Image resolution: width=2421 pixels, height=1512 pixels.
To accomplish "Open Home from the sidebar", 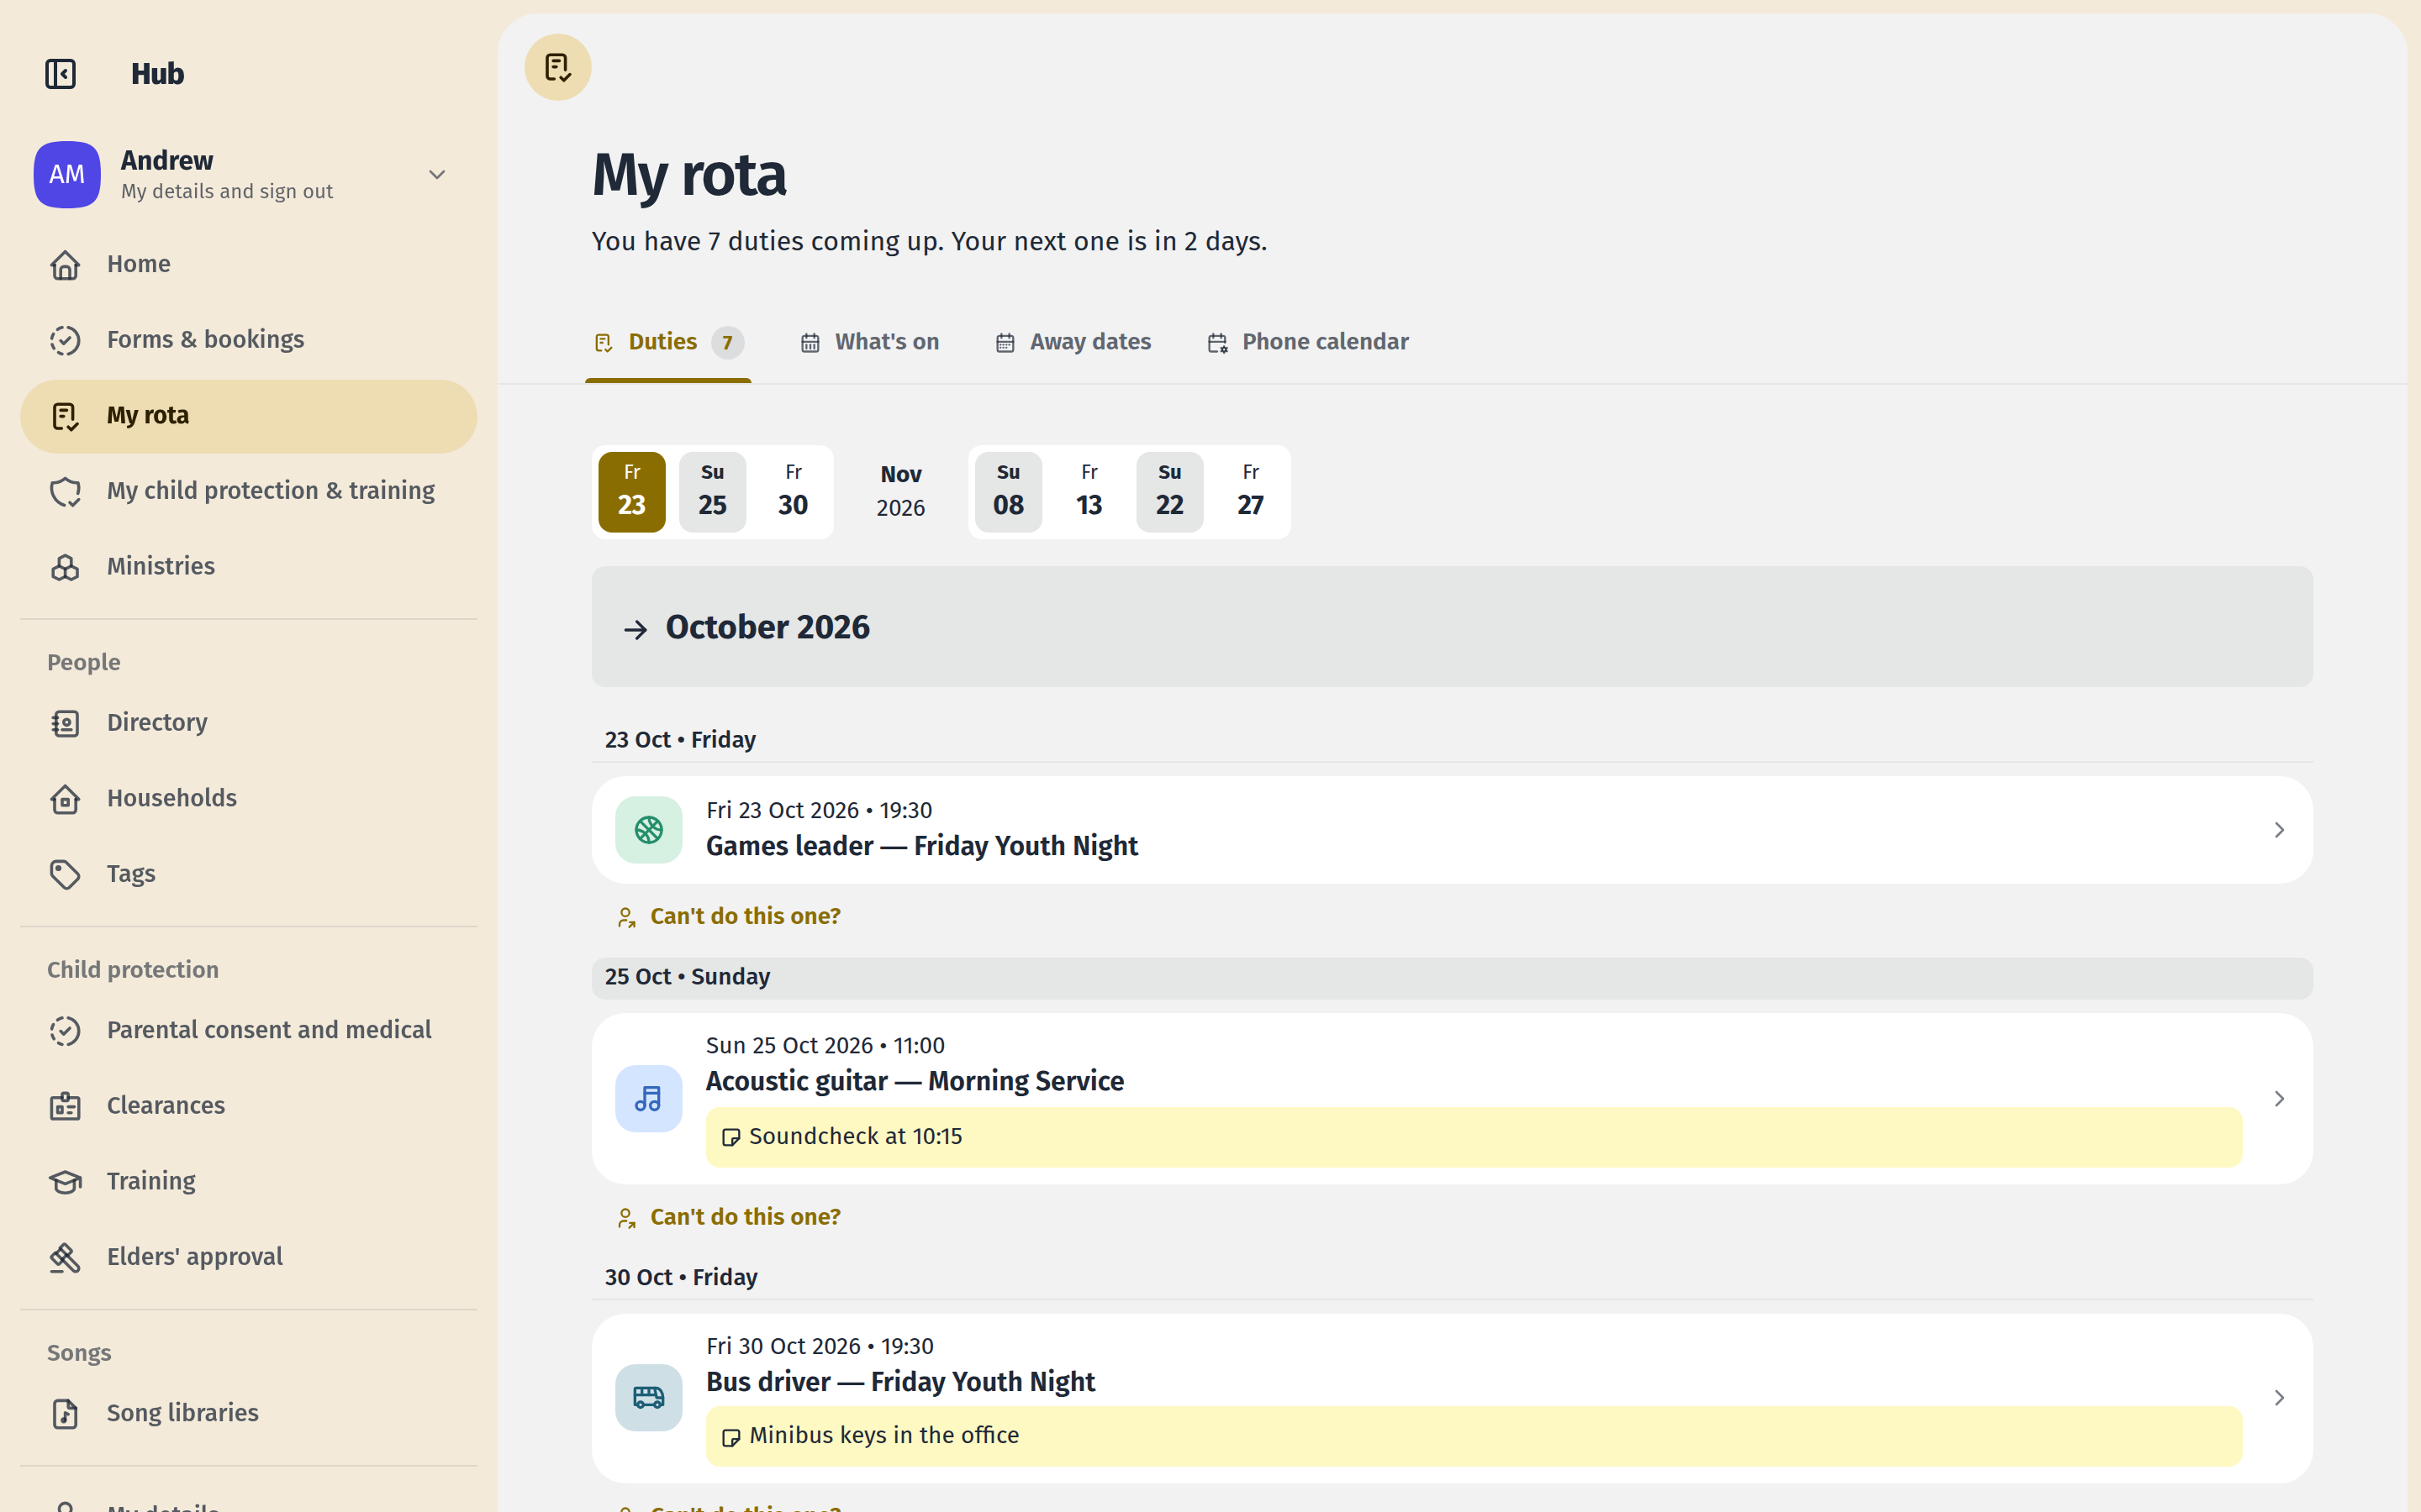I will (x=248, y=264).
